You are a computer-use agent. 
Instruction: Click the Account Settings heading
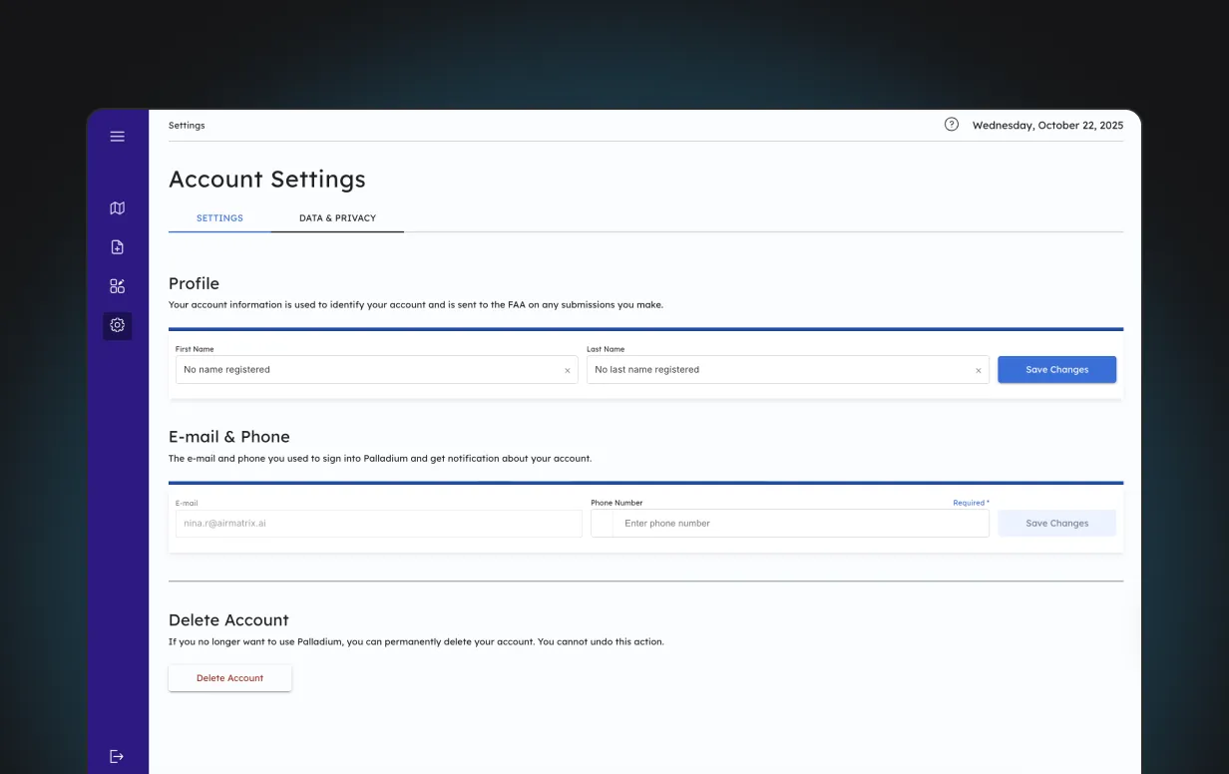pos(267,180)
